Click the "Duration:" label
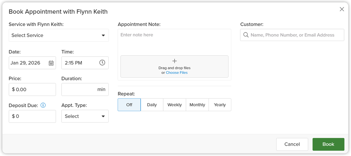Image resolution: width=351 pixels, height=156 pixels. (72, 78)
